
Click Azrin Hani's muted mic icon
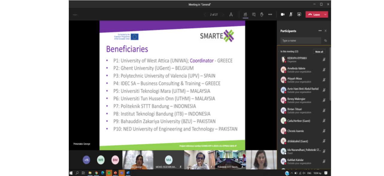[324, 90]
